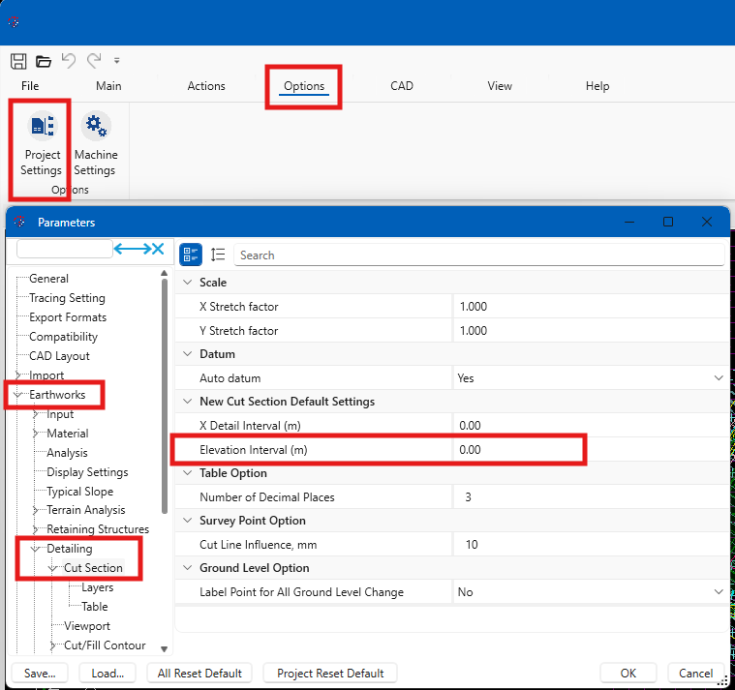Click Project Reset Default button

tap(330, 674)
